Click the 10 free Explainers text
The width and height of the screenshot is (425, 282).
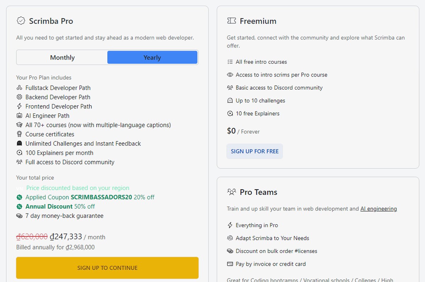point(257,113)
